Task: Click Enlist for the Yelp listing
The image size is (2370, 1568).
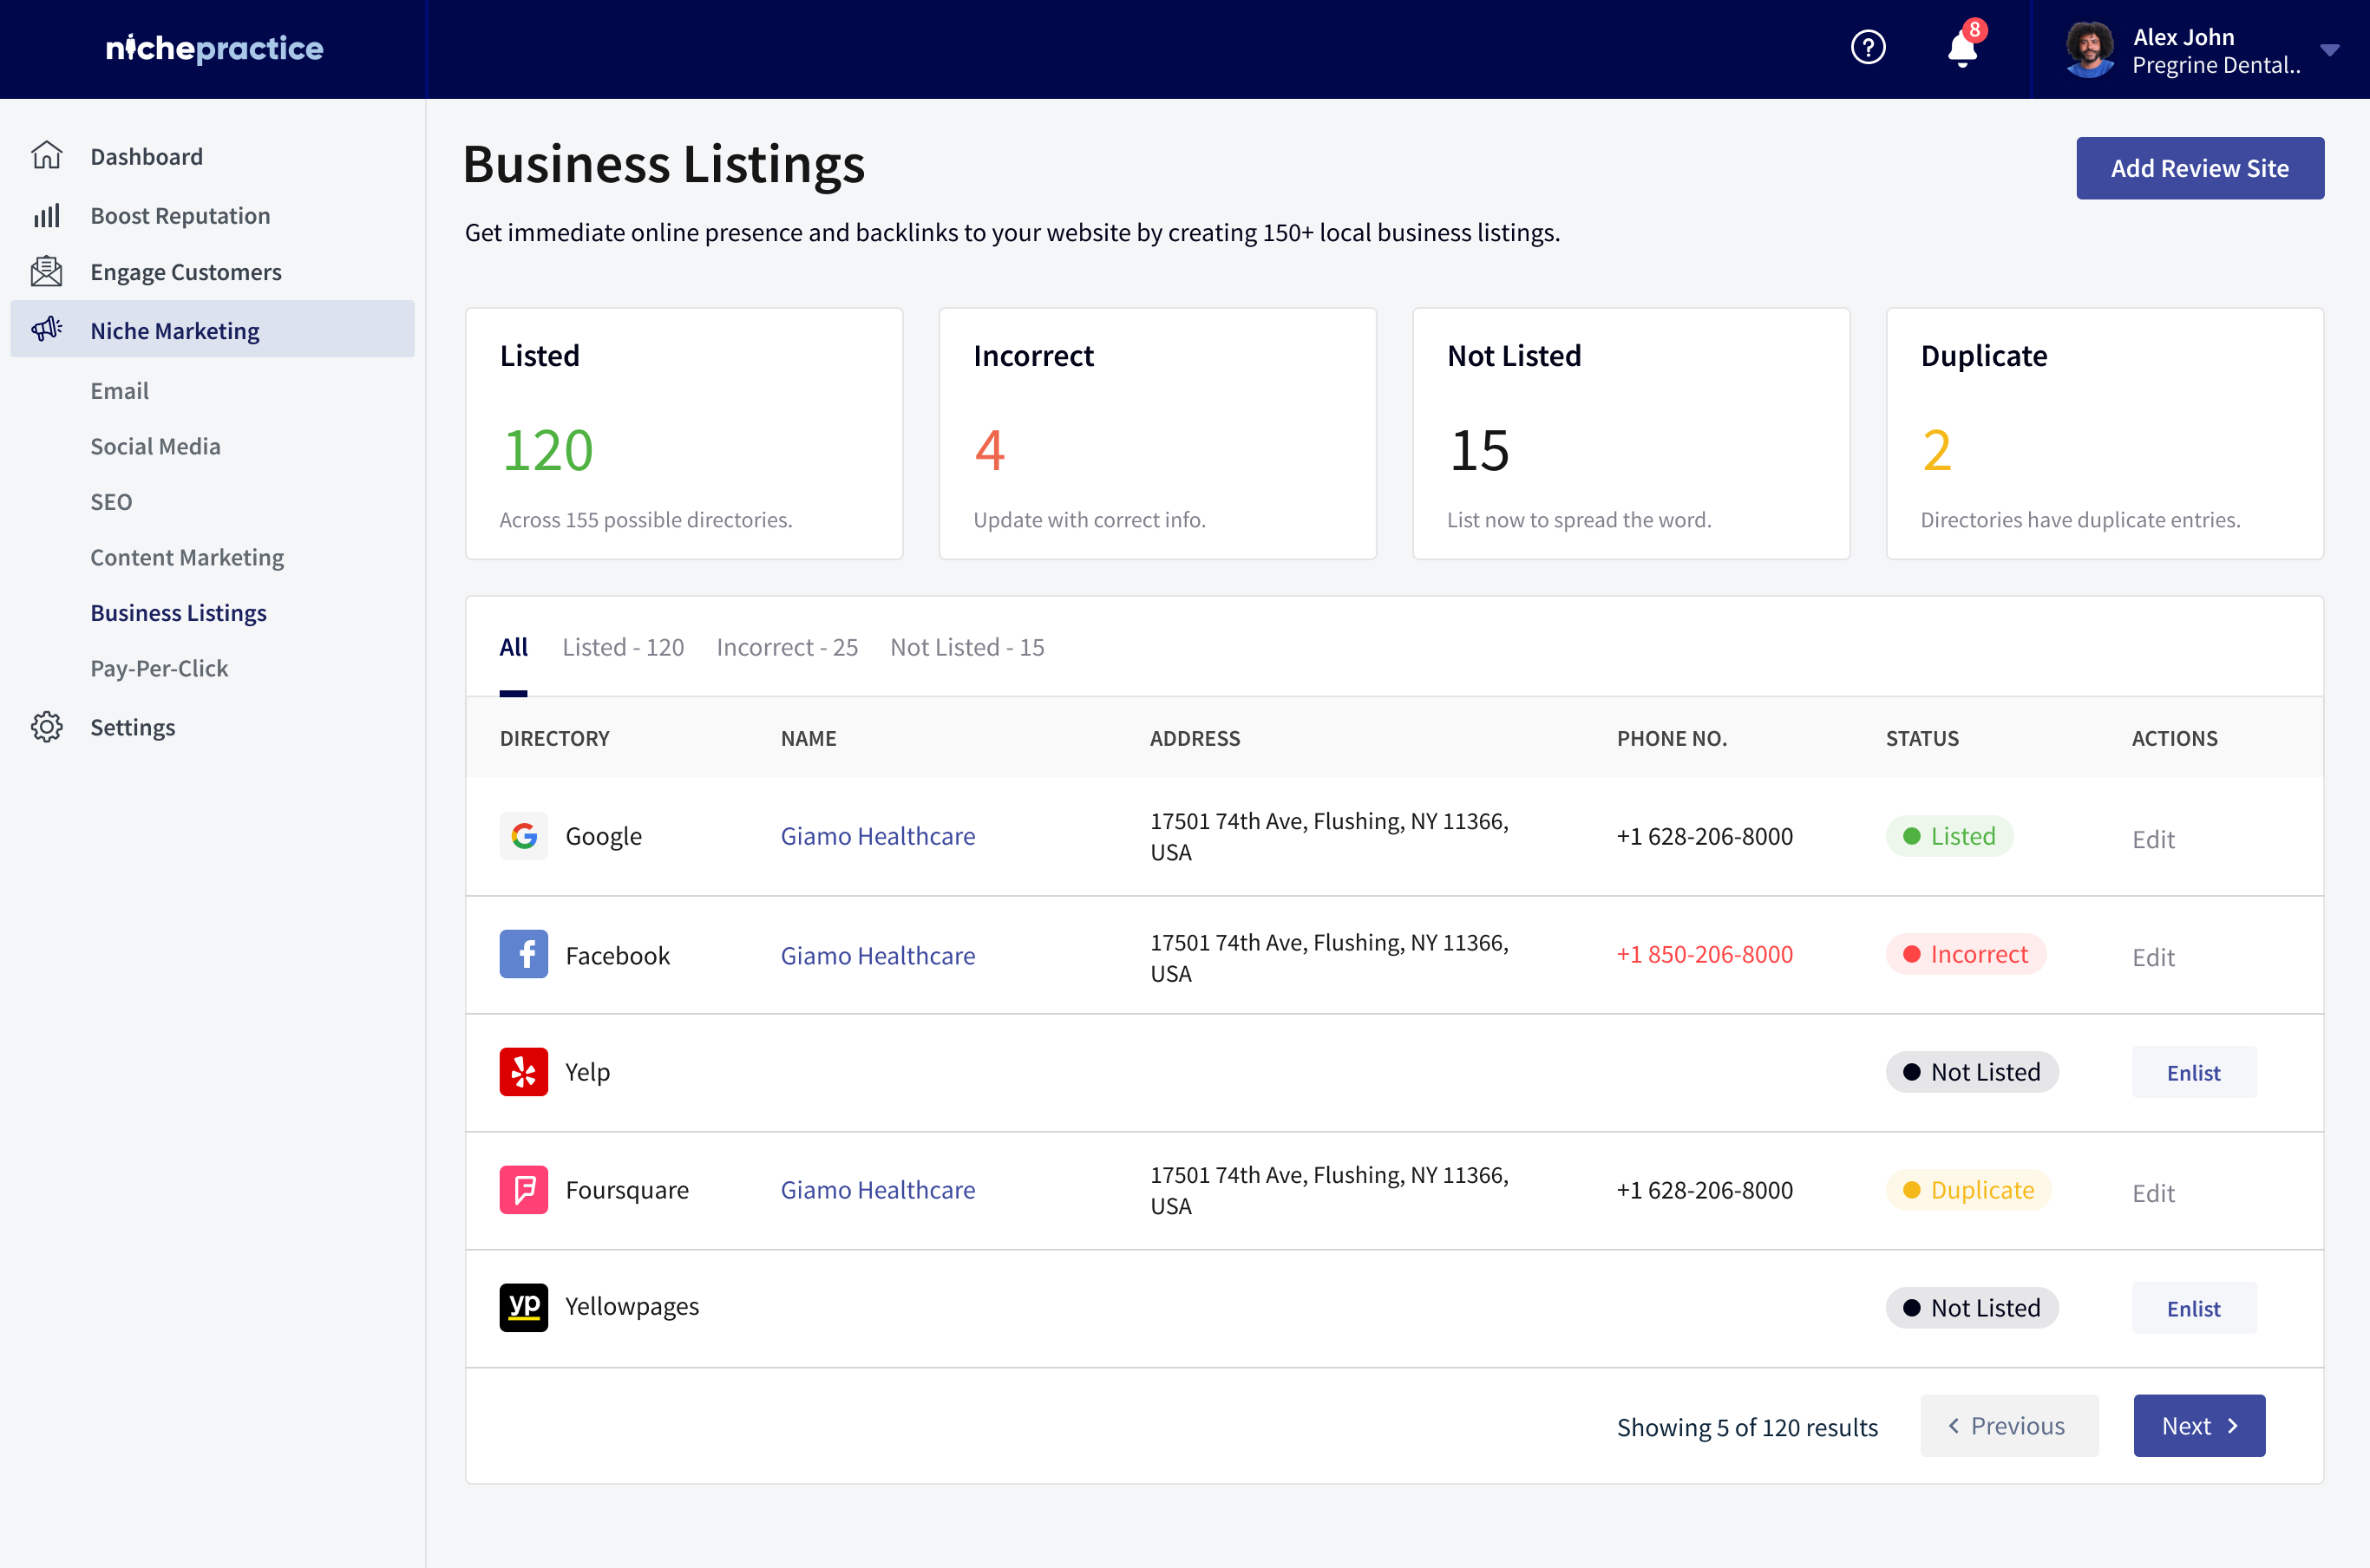Action: tap(2194, 1072)
